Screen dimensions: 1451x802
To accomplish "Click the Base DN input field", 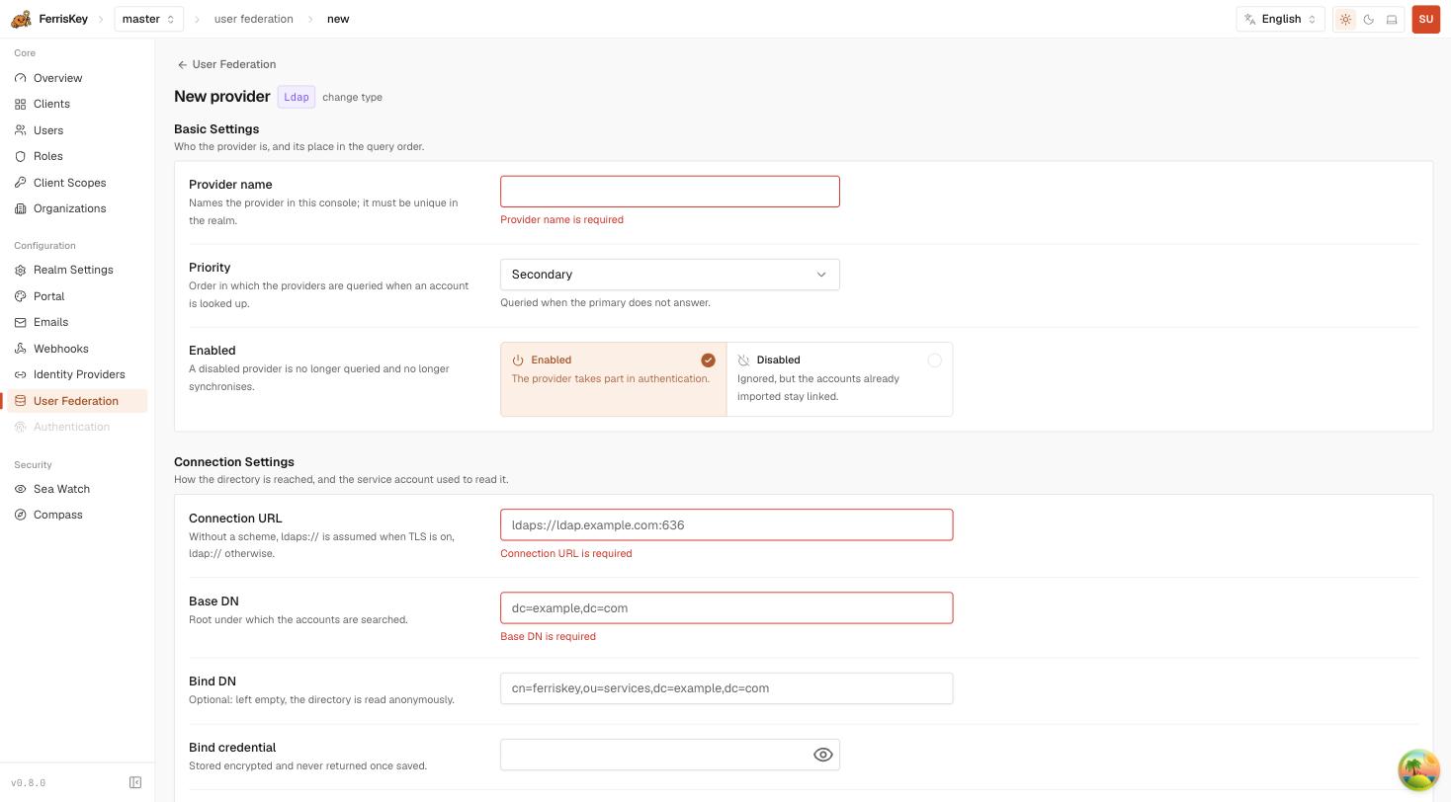I will 726,608.
